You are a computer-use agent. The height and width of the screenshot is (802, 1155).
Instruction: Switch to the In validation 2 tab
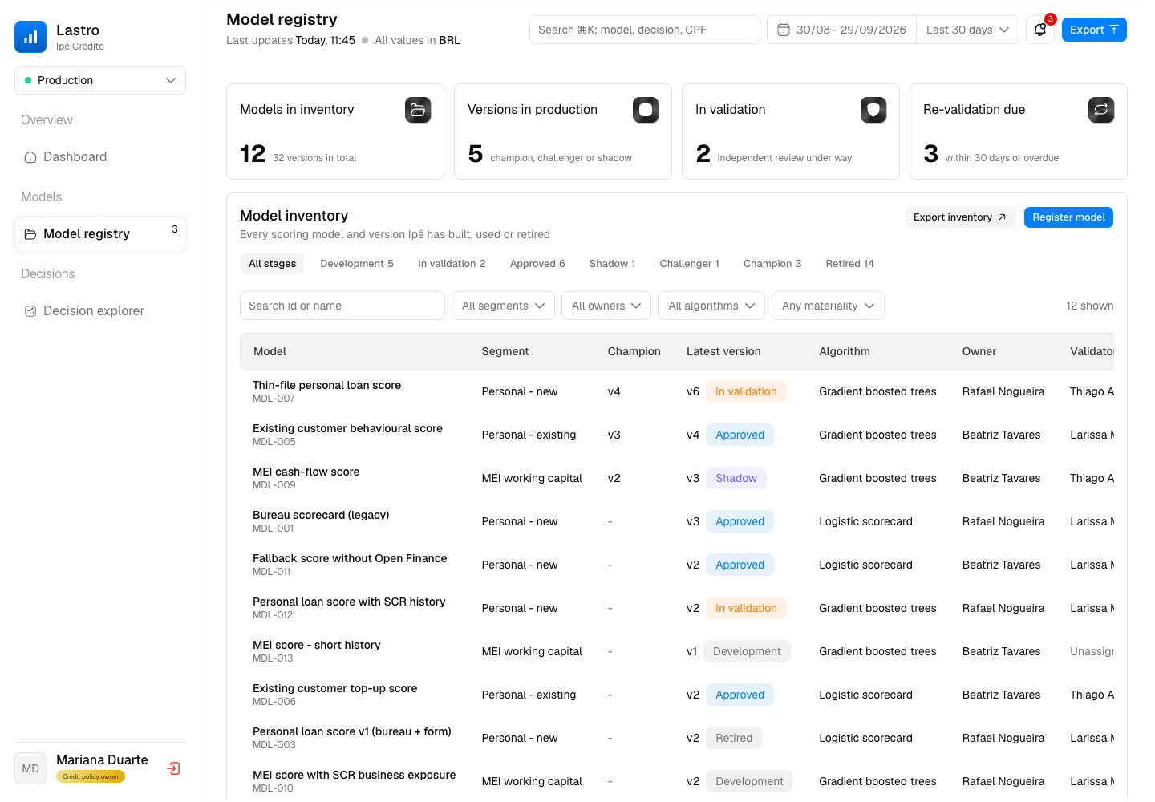coord(452,264)
